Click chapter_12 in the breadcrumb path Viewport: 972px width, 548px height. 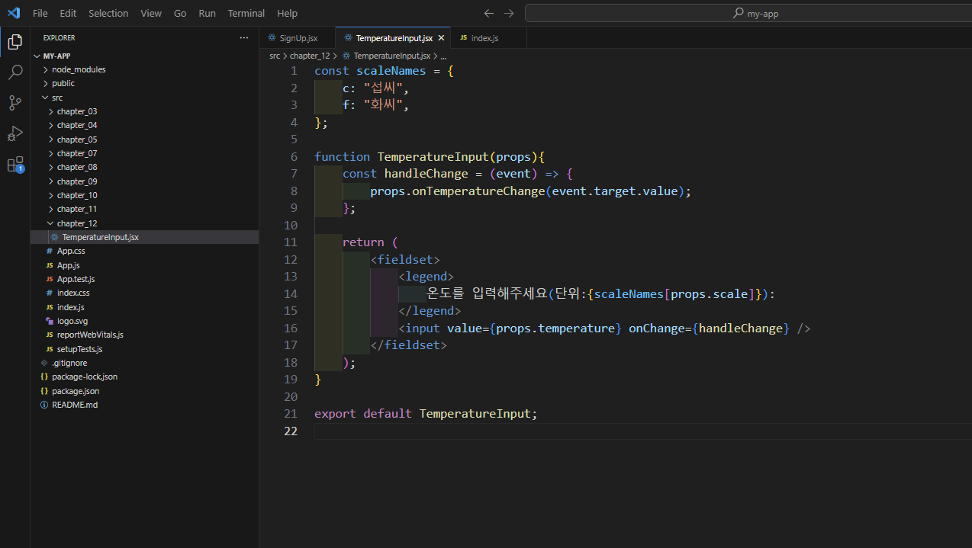click(309, 56)
